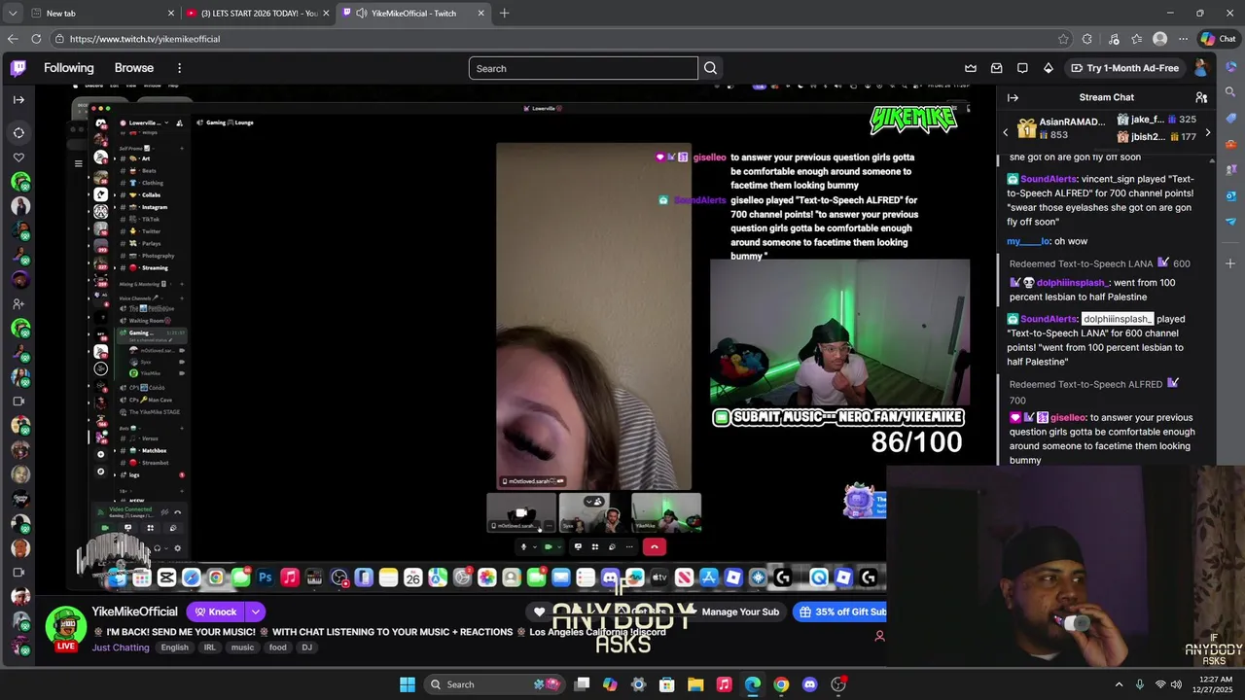Click the food tag

278,647
